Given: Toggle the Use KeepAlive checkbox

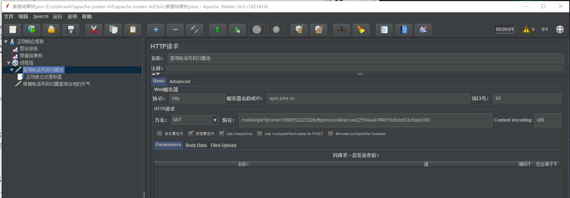Looking at the screenshot, I should pyautogui.click(x=222, y=133).
